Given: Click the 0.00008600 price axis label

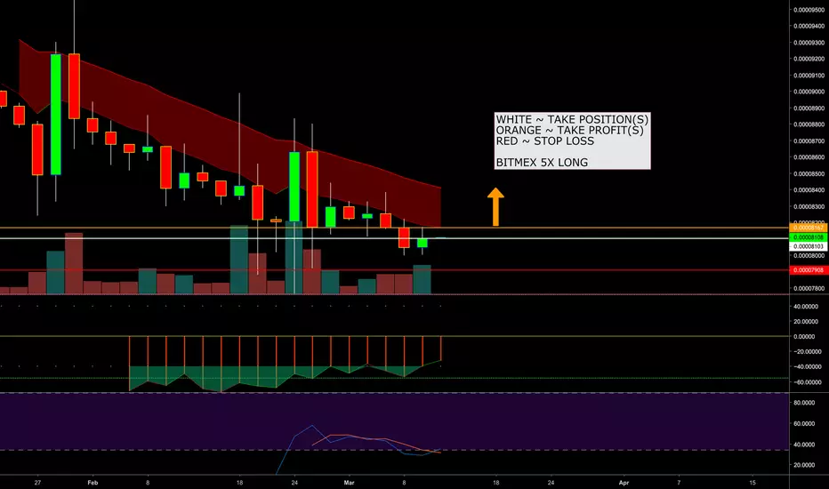Looking at the screenshot, I should pyautogui.click(x=809, y=157).
